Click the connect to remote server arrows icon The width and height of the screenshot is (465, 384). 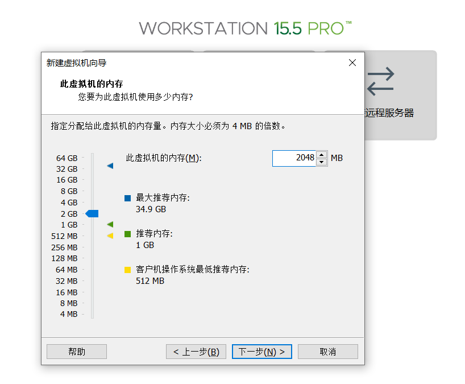[381, 81]
